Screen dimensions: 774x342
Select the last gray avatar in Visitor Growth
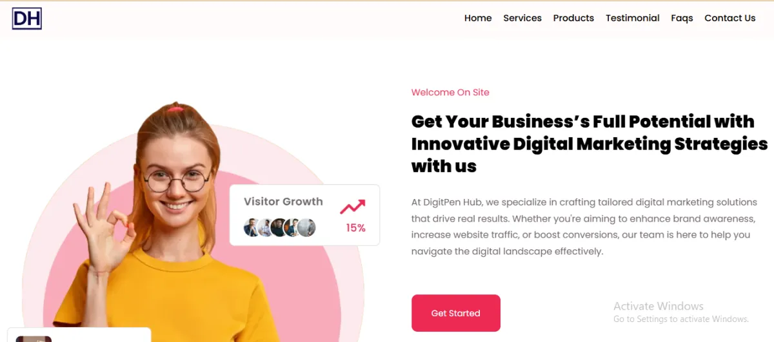coord(307,227)
